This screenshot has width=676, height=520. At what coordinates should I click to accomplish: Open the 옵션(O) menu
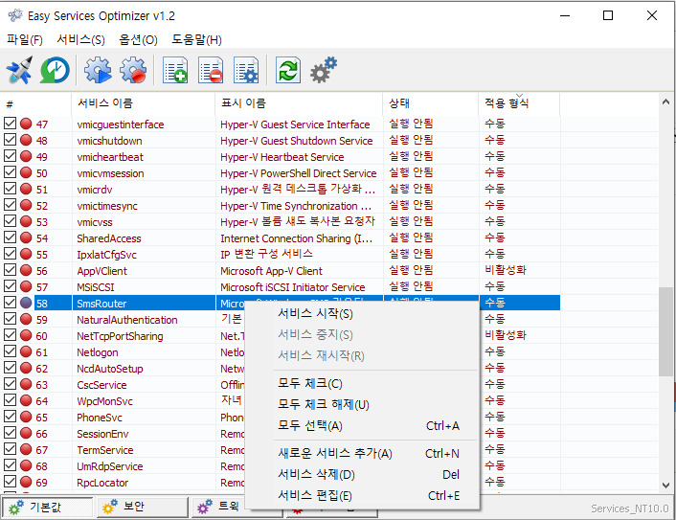pyautogui.click(x=138, y=39)
